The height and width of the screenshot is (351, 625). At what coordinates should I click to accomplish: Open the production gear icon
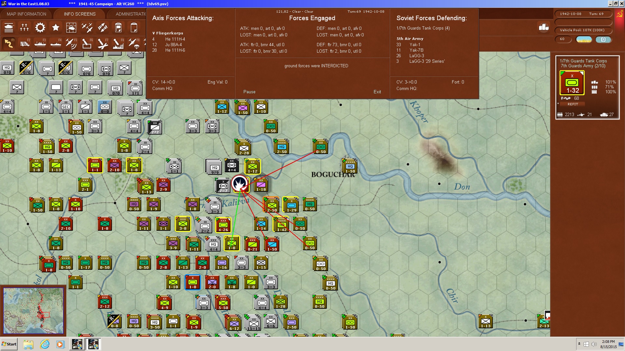tap(40, 28)
